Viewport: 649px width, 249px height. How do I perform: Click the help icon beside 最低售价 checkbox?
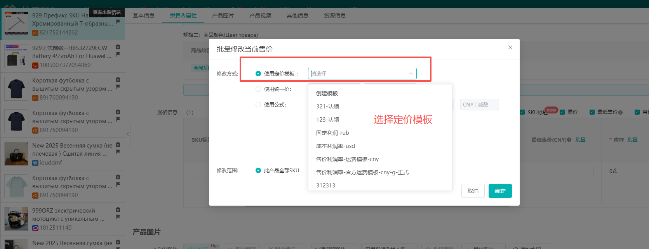[x=621, y=112]
